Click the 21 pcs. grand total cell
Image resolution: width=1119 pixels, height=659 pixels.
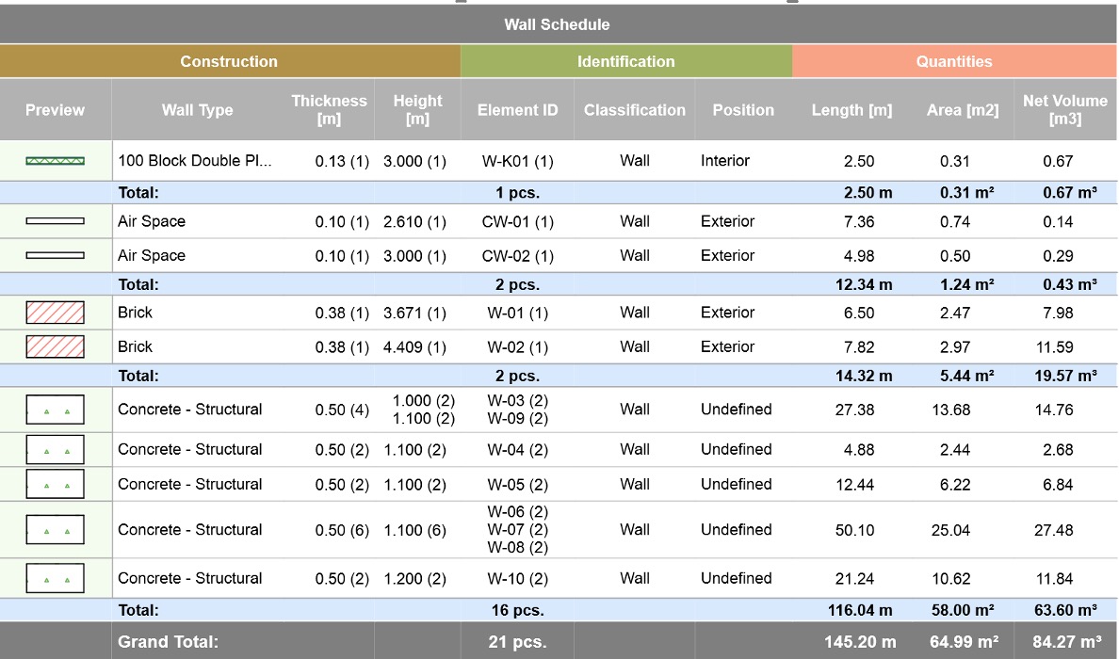coord(517,642)
